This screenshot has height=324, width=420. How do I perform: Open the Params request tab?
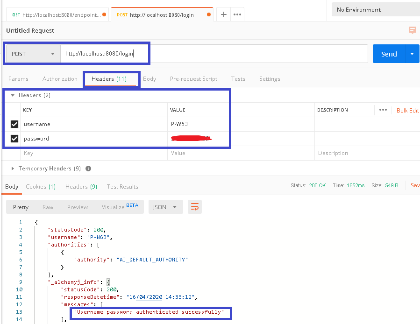click(18, 79)
